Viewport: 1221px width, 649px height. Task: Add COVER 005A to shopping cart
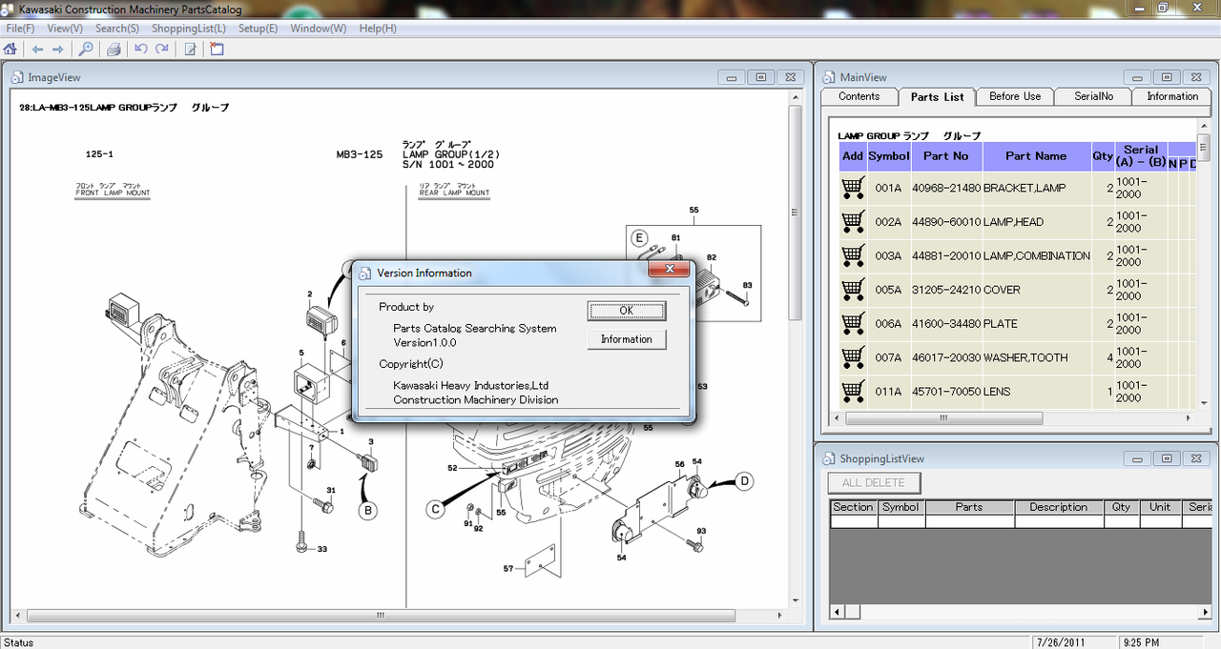click(853, 290)
